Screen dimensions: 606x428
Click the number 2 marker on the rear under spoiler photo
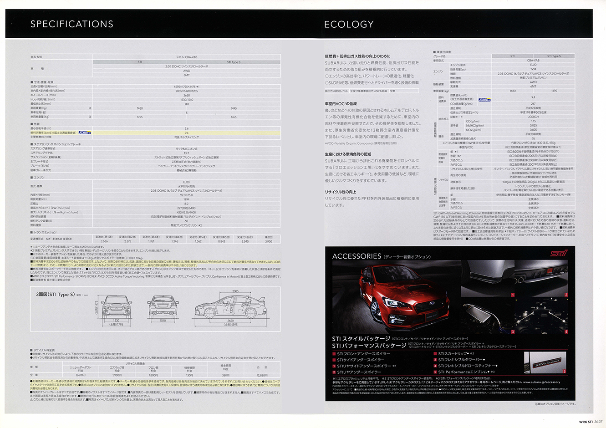[x=566, y=295]
